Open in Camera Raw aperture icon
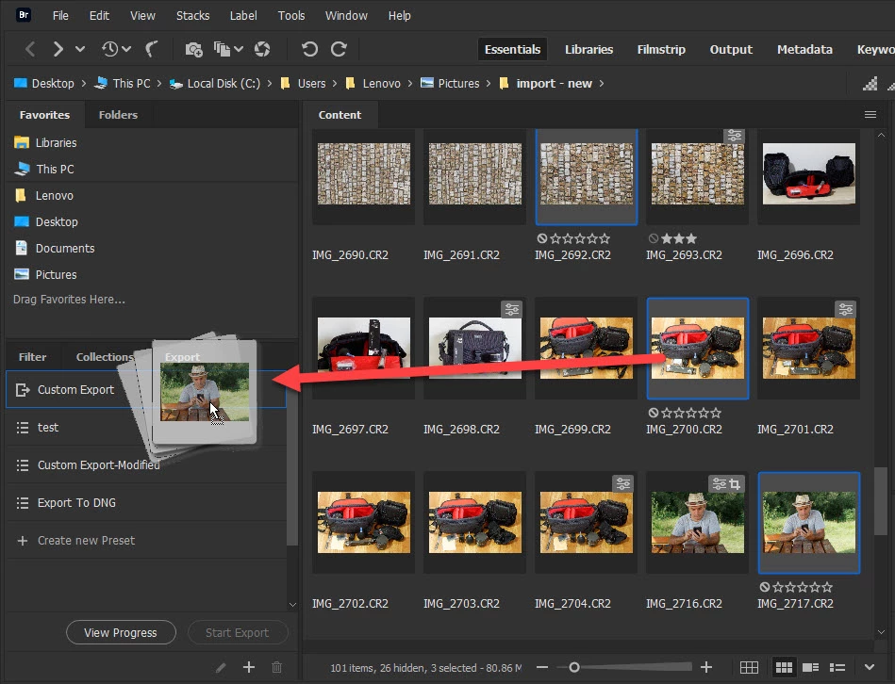895x684 pixels. 262,49
